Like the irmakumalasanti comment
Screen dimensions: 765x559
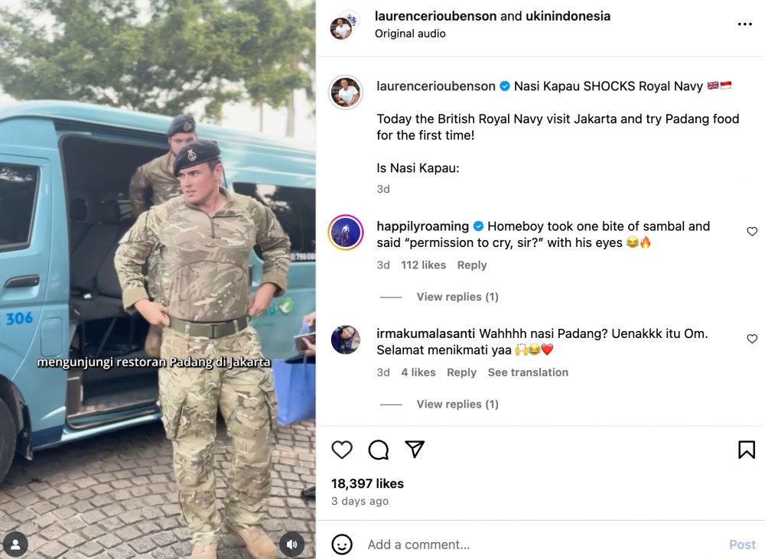[752, 339]
